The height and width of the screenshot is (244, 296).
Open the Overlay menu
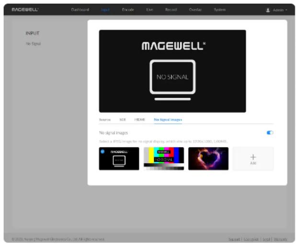pos(195,10)
